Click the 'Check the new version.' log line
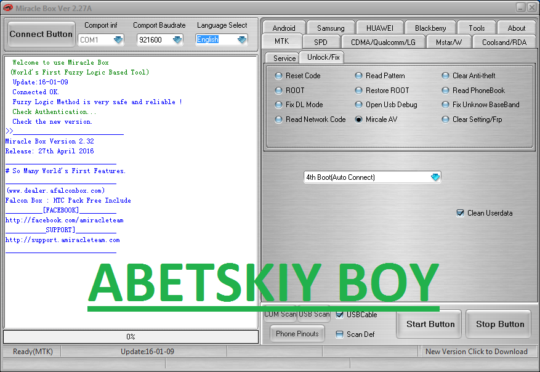Viewport: 540px width, 372px height. click(52, 121)
